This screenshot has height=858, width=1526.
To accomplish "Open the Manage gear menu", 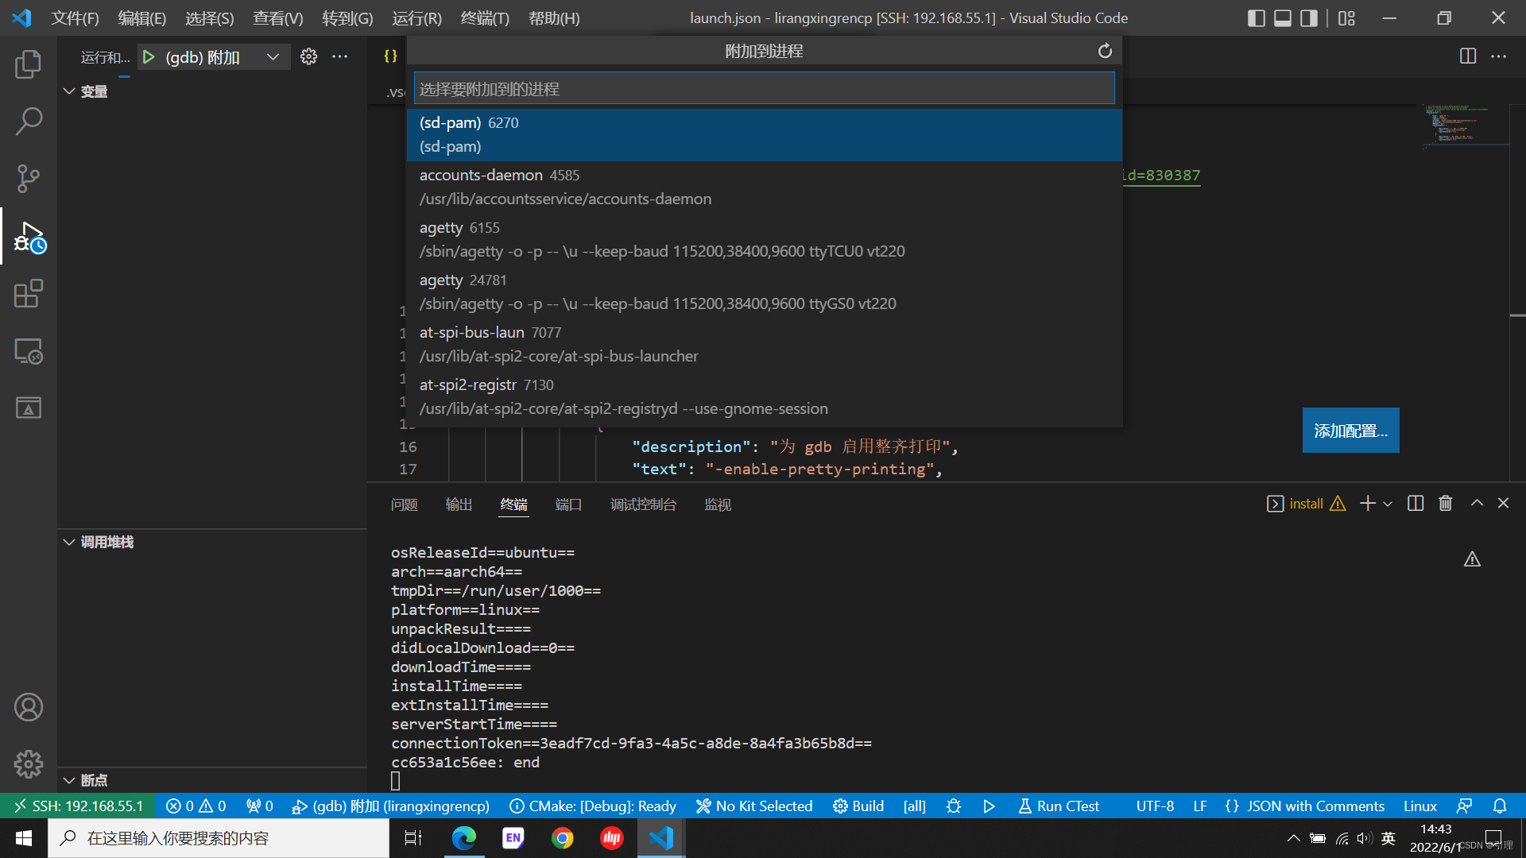I will pyautogui.click(x=29, y=764).
